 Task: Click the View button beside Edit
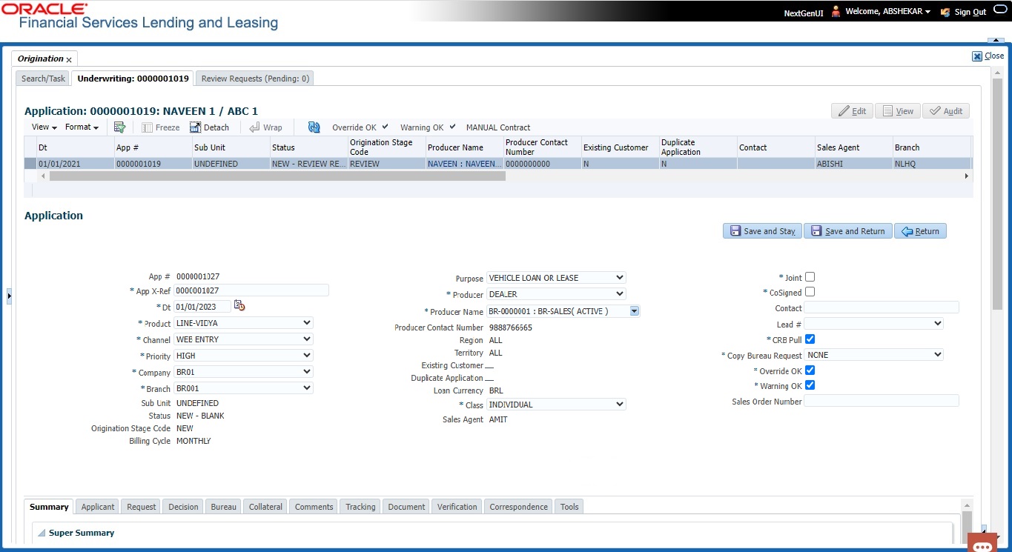(x=897, y=111)
